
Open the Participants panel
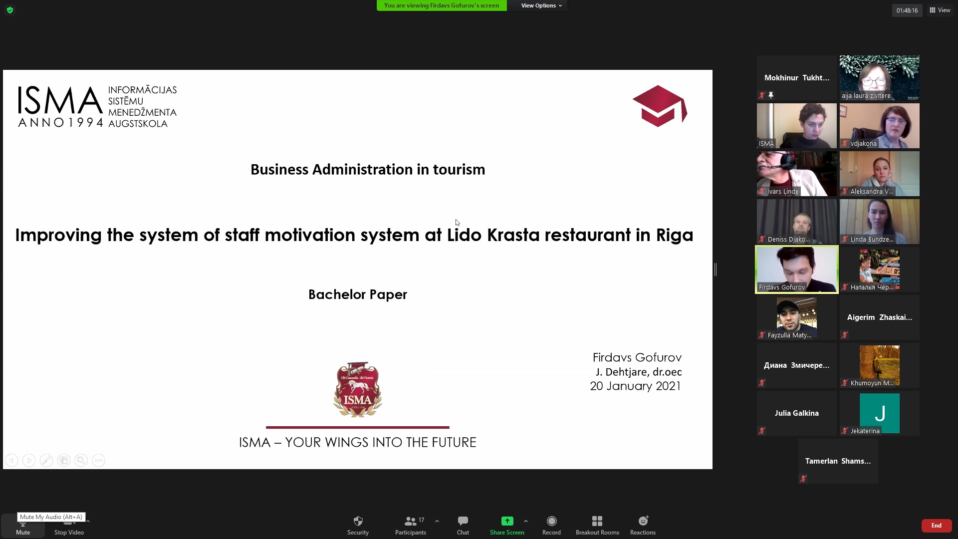410,526
